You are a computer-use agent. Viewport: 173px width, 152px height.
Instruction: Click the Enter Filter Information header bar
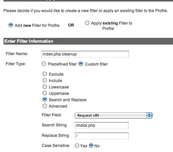tap(88, 41)
